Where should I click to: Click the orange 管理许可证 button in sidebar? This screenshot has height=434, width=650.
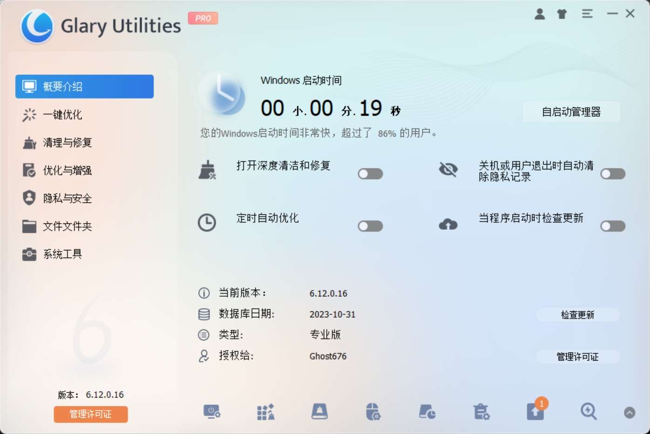[x=90, y=414]
